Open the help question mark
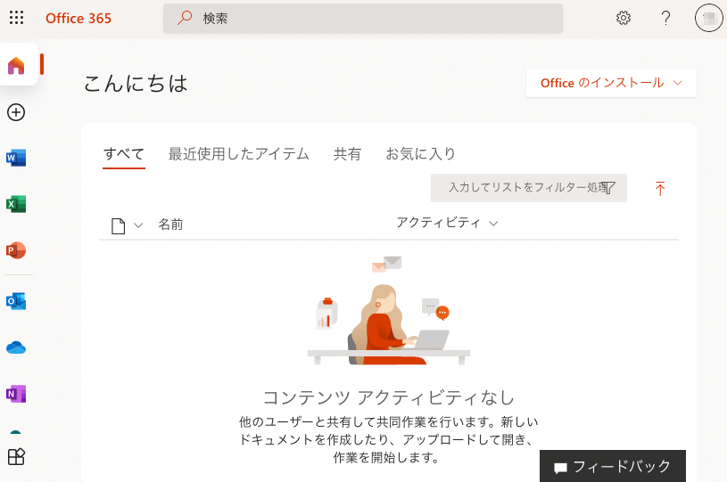The image size is (727, 482). click(x=665, y=18)
